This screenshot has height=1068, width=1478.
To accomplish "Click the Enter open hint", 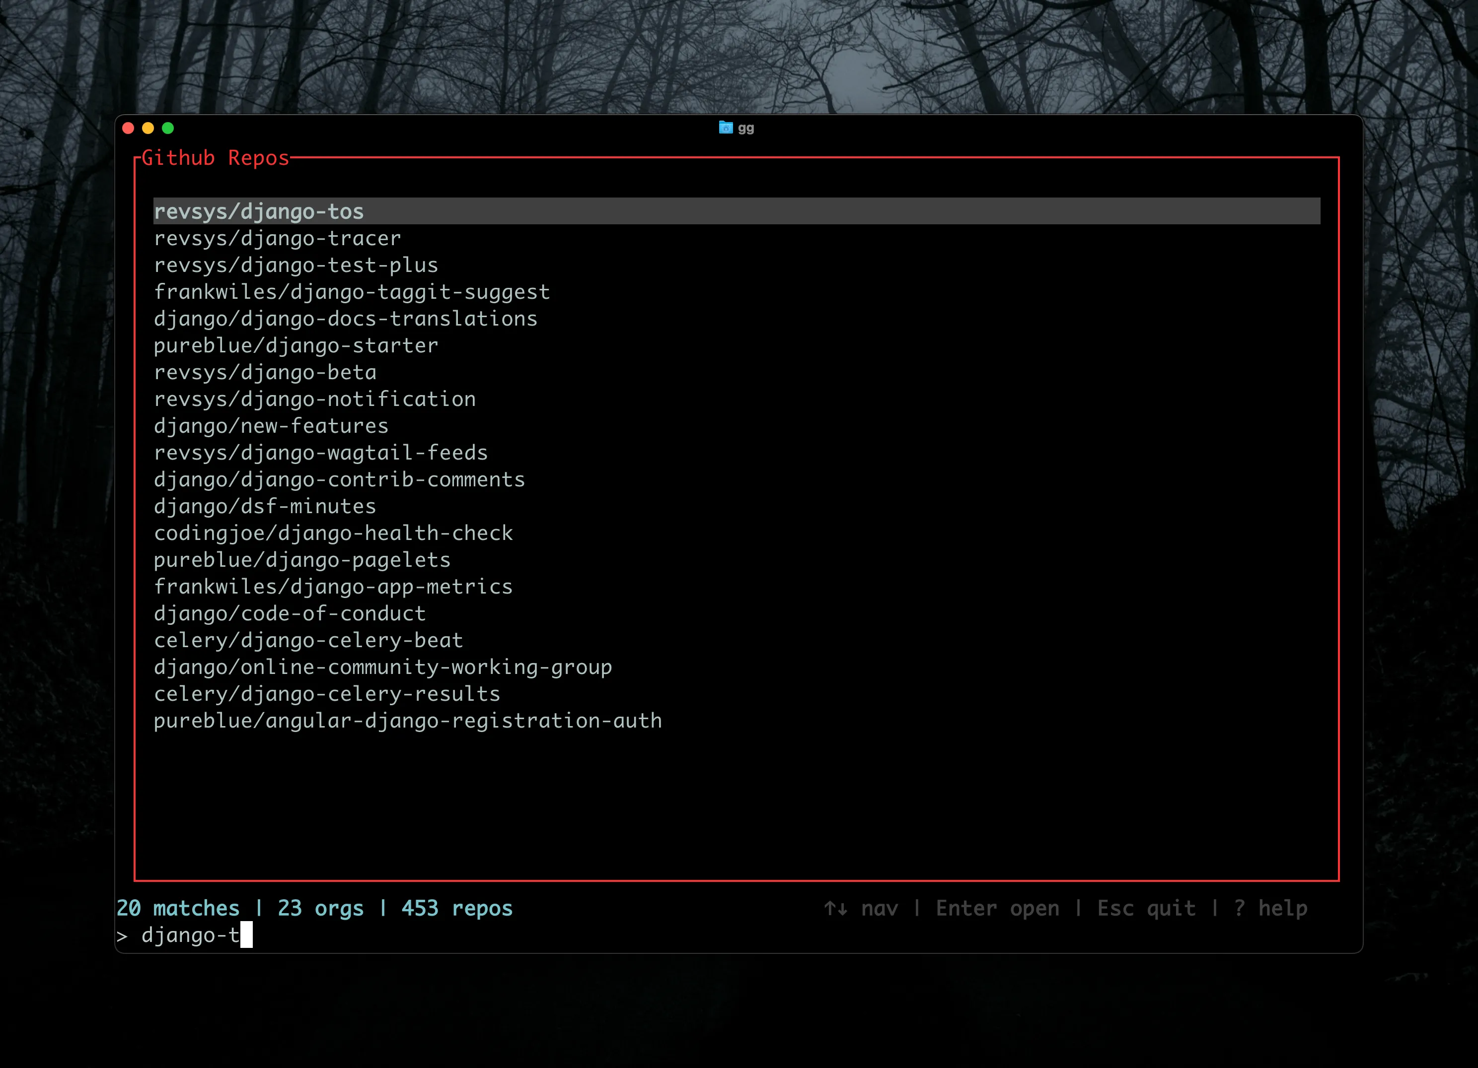I will (997, 908).
